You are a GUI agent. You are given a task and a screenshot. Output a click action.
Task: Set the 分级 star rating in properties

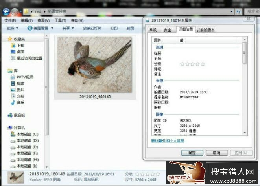[192, 64]
